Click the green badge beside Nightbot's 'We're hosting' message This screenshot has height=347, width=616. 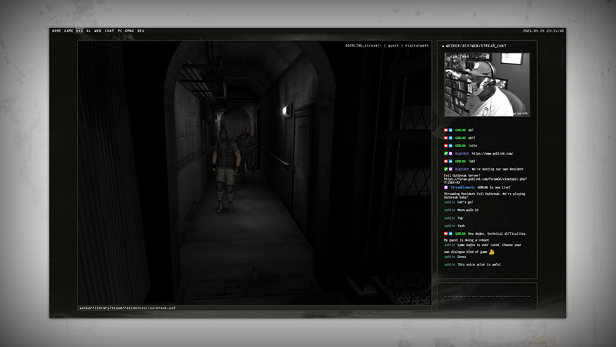(x=446, y=169)
